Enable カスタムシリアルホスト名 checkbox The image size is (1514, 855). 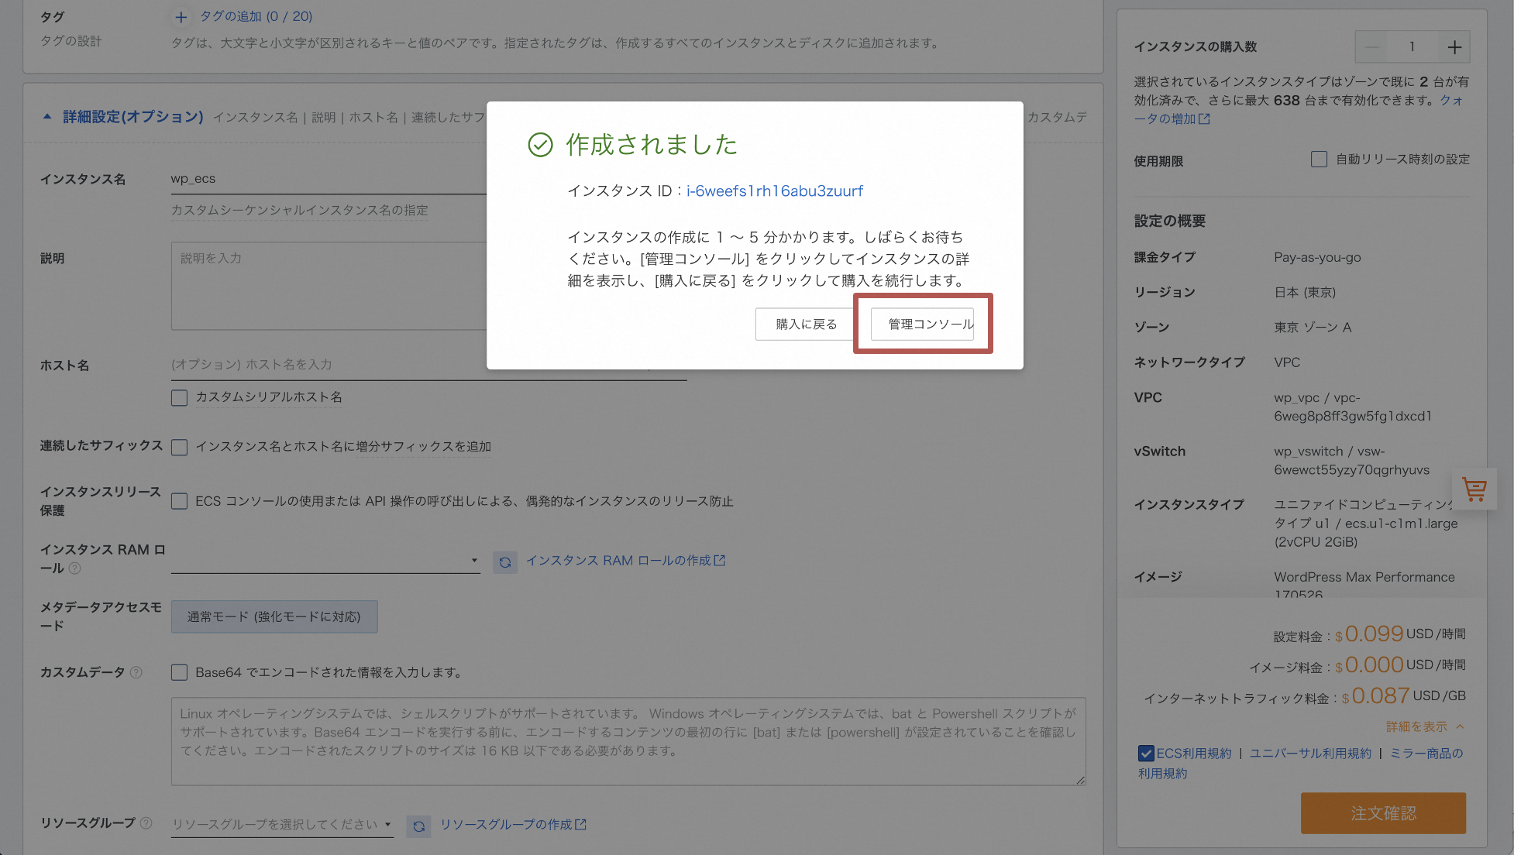pyautogui.click(x=179, y=397)
